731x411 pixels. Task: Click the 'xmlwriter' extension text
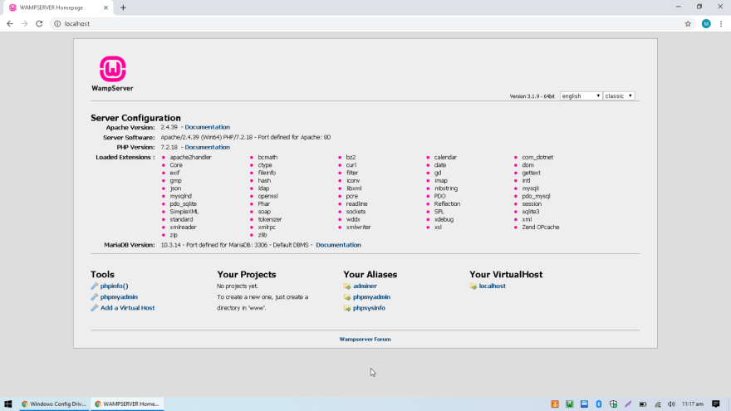(x=359, y=228)
